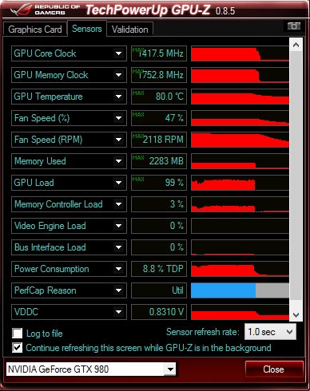Click the GPU Temperature value 80.0 °C
This screenshot has width=310, height=391.
tap(159, 97)
